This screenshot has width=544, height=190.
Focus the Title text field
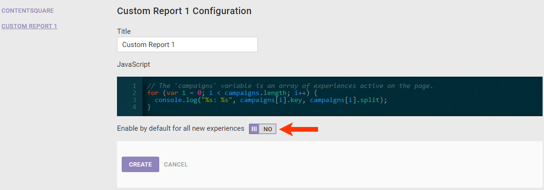pos(187,45)
